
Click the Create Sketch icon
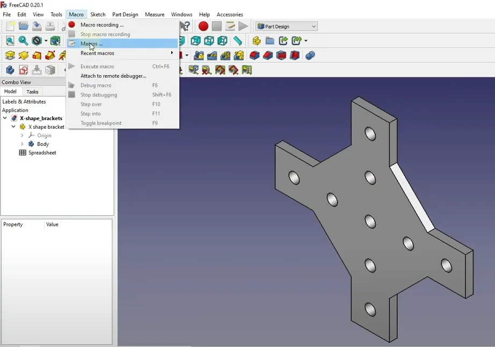pos(24,70)
